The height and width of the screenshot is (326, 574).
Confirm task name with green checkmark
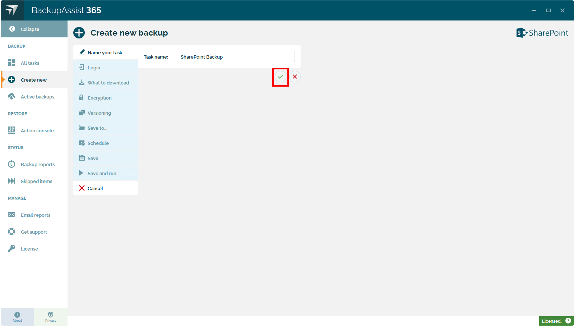tap(281, 77)
